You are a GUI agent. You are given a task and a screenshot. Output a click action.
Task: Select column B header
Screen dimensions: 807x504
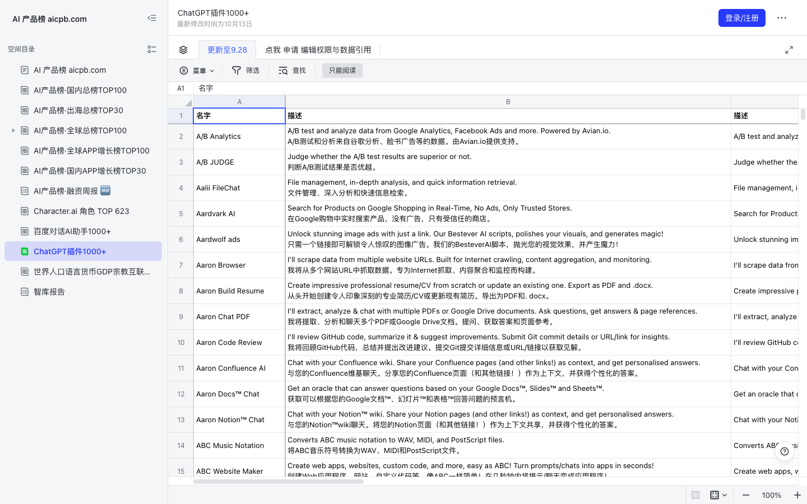pos(508,102)
